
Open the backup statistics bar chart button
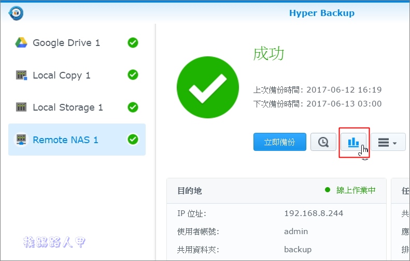tap(354, 142)
